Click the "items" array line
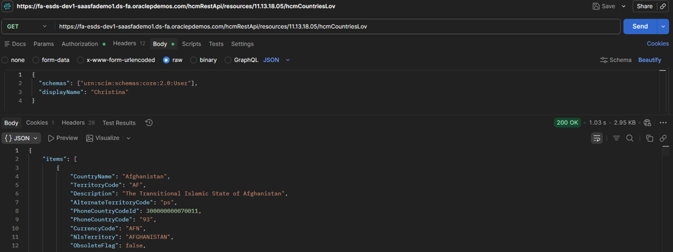673x252 pixels. tap(59, 159)
